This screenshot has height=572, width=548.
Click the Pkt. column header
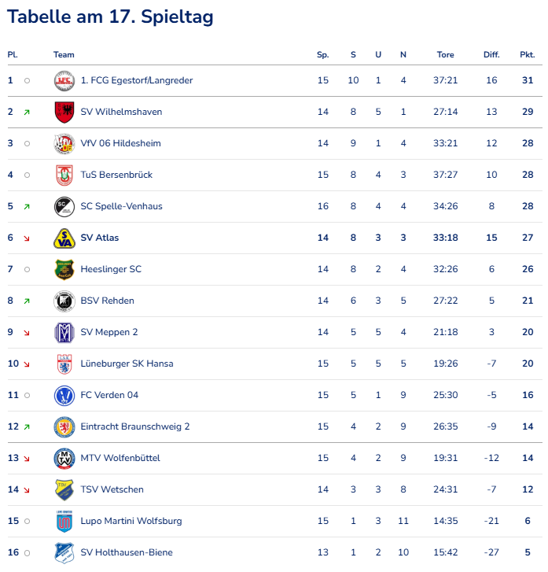tap(527, 55)
